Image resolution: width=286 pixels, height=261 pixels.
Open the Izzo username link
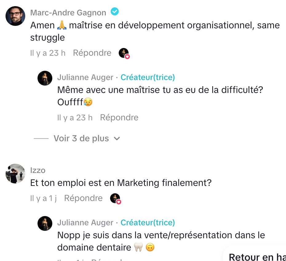click(x=38, y=170)
